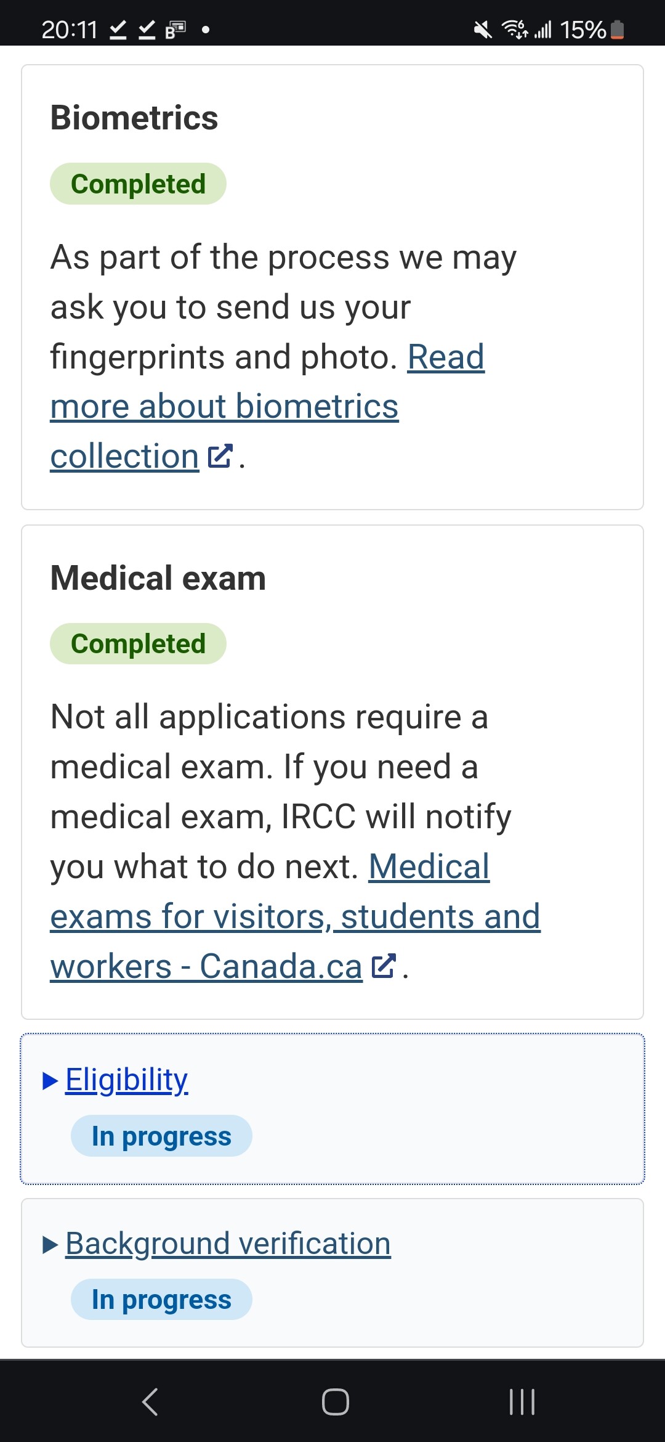Screen dimensions: 665x1442
Task: Tap the Biometrics heading
Action: click(x=134, y=118)
